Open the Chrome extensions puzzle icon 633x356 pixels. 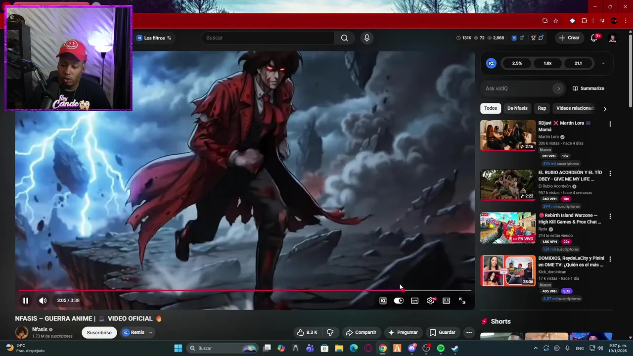coord(585,21)
